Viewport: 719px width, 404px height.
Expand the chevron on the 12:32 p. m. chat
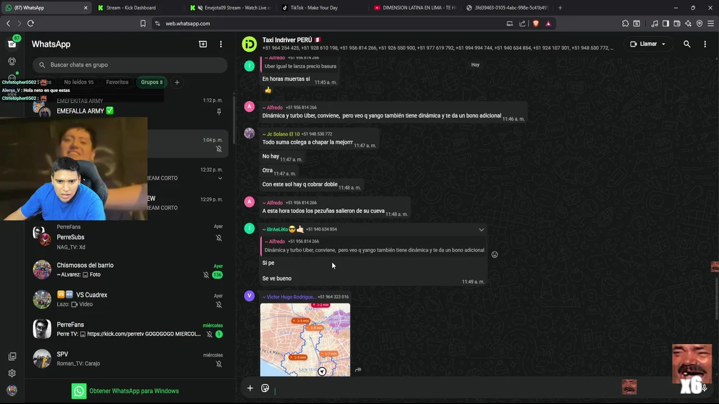pyautogui.click(x=220, y=178)
